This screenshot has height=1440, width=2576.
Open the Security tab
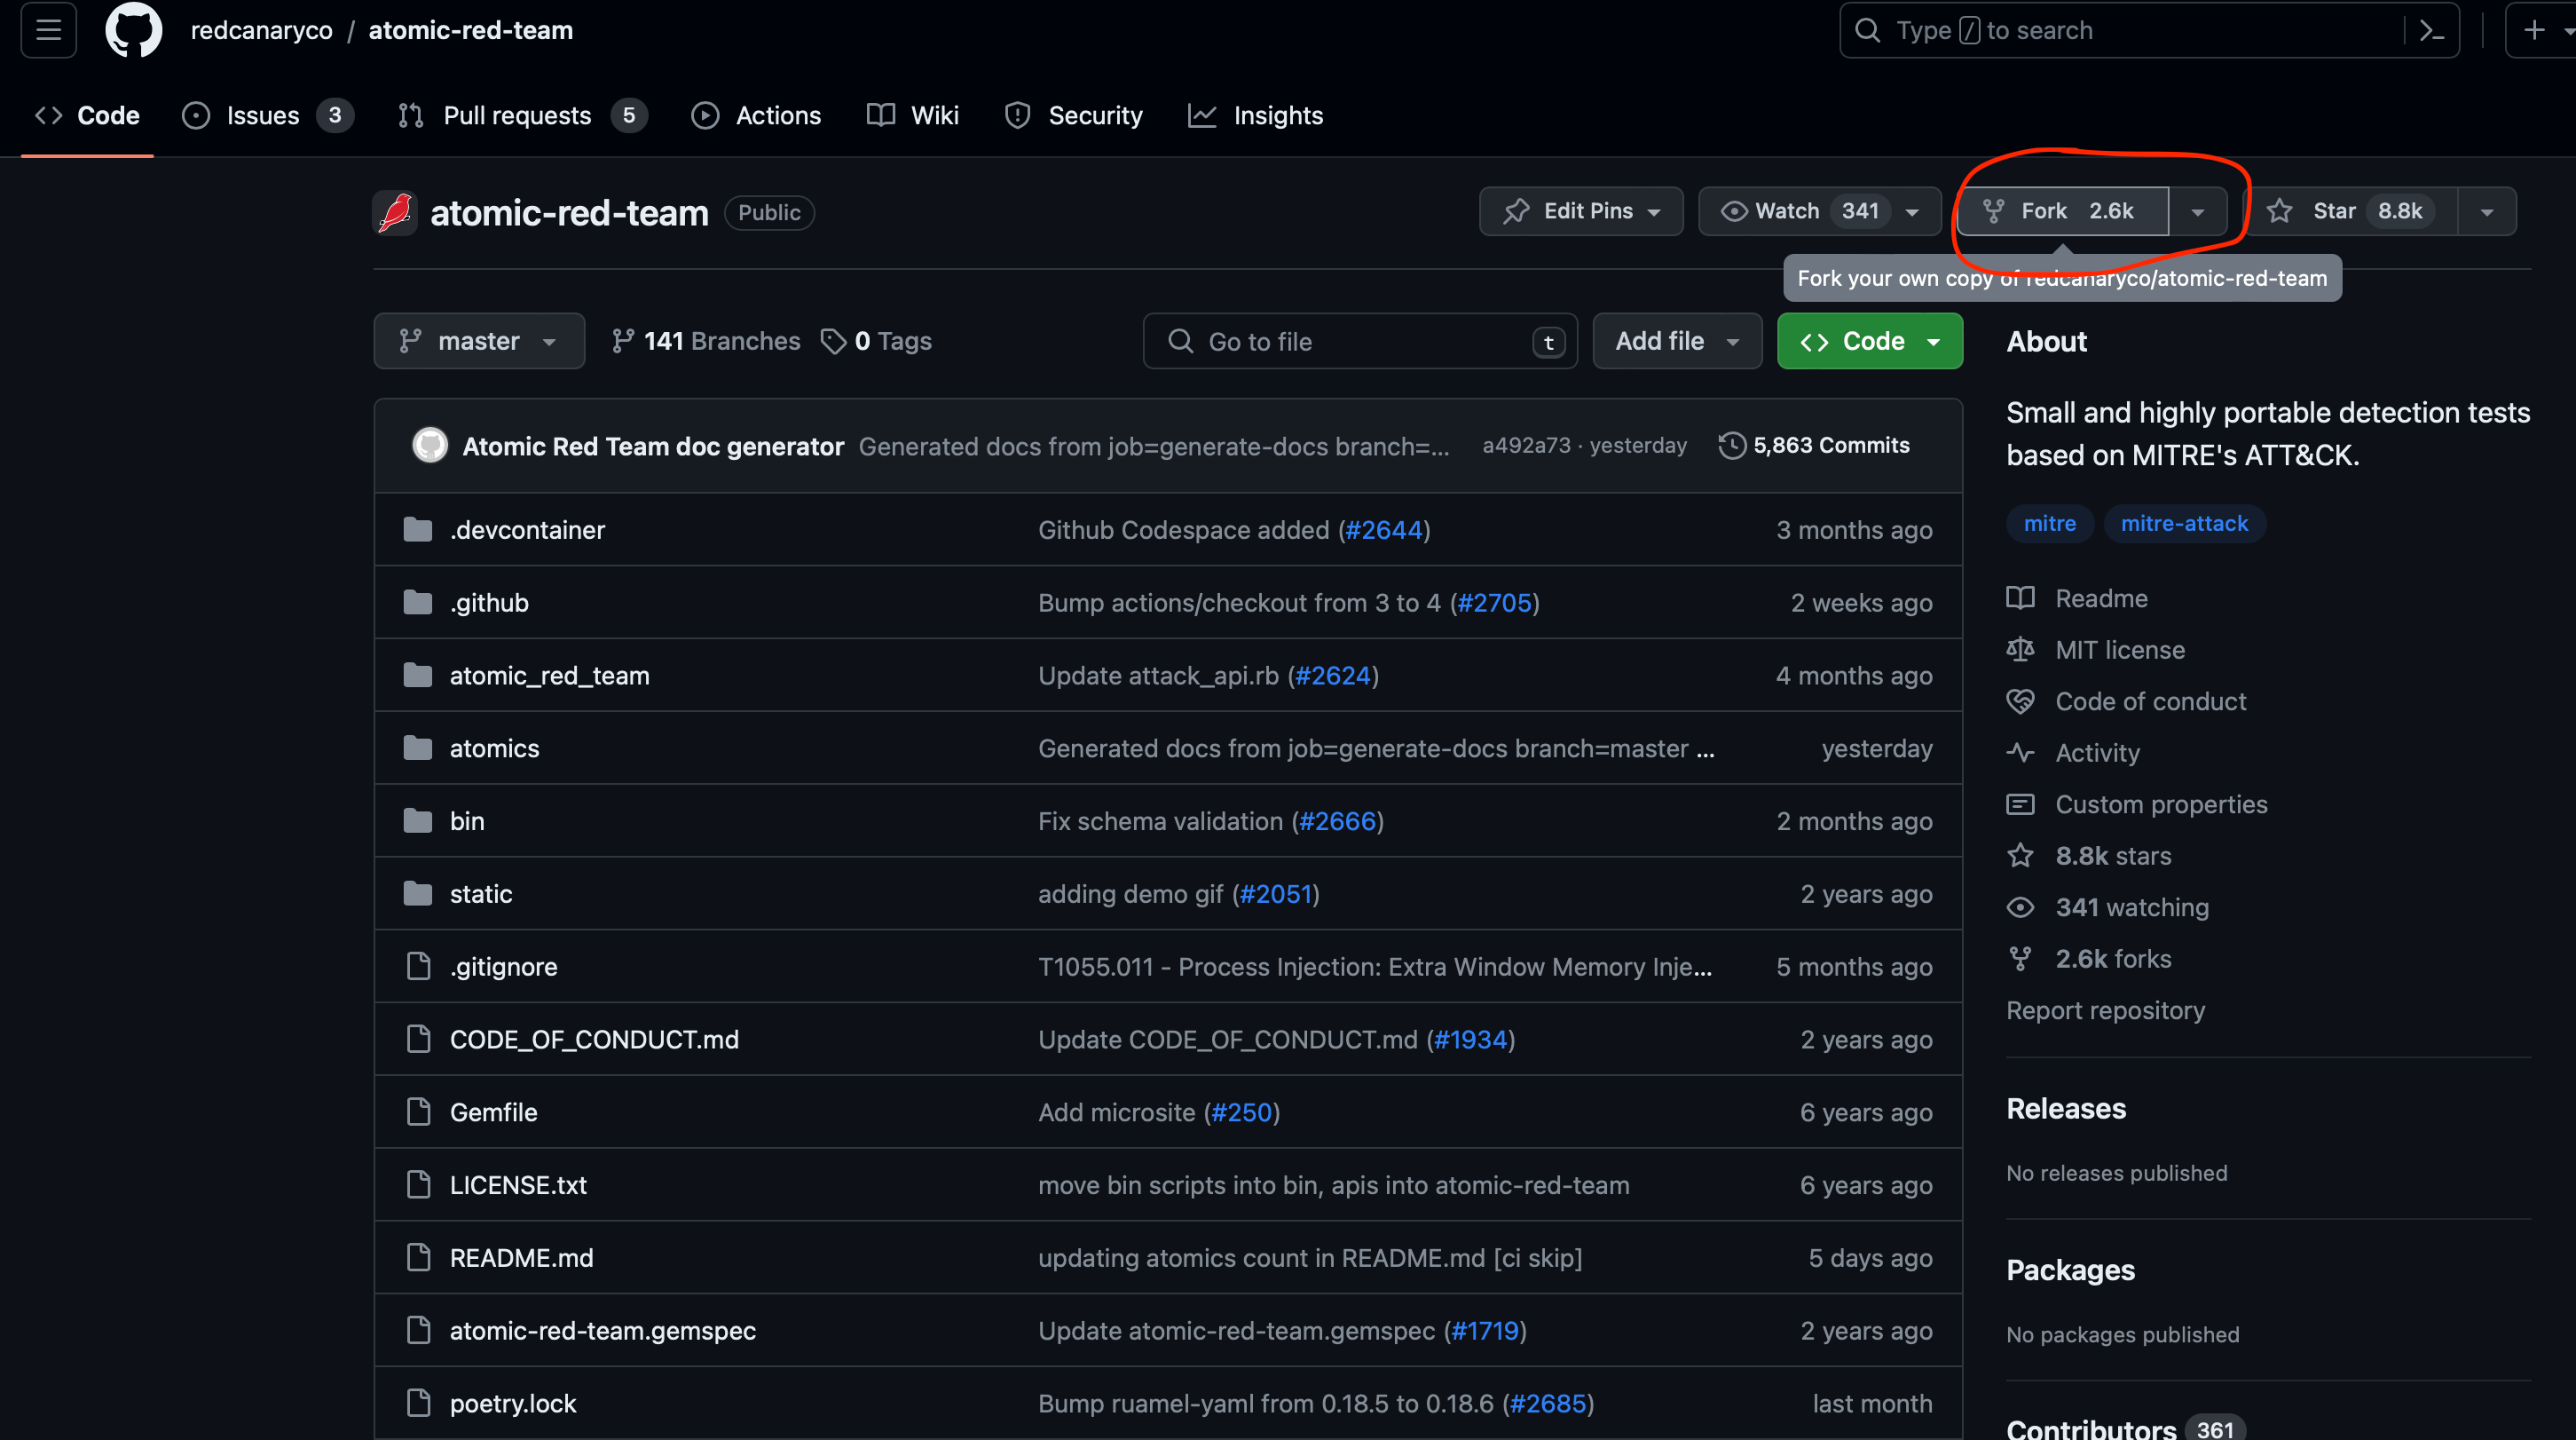(x=1073, y=115)
